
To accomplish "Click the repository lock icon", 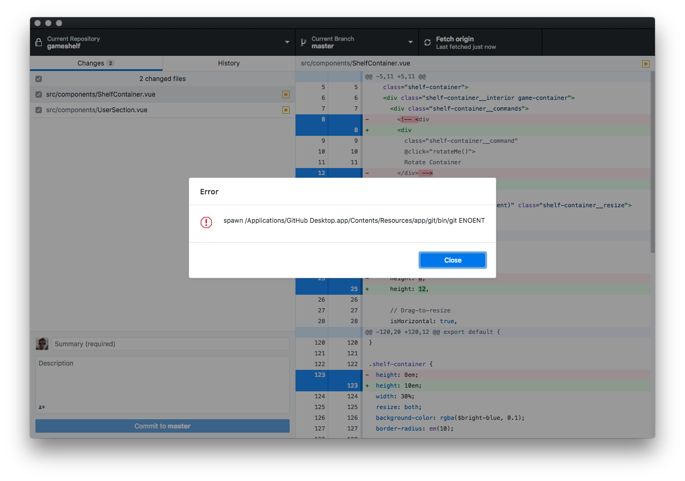I will (x=38, y=42).
